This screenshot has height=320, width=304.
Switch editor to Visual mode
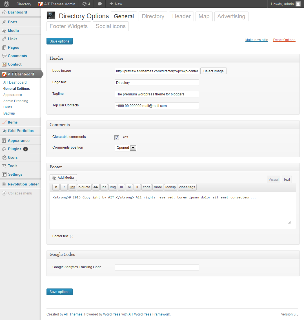point(273,179)
